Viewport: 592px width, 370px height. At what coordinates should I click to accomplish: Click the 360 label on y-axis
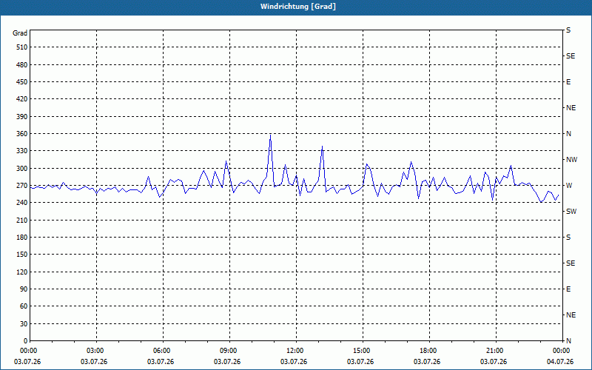[22, 134]
